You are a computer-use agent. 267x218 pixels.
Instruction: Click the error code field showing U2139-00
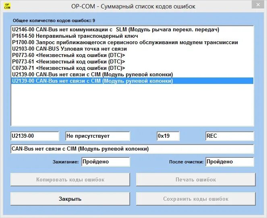pyautogui.click(x=35, y=136)
